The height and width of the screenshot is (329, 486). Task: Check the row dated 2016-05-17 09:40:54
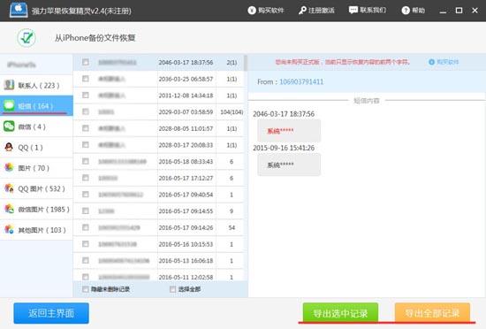[86, 195]
